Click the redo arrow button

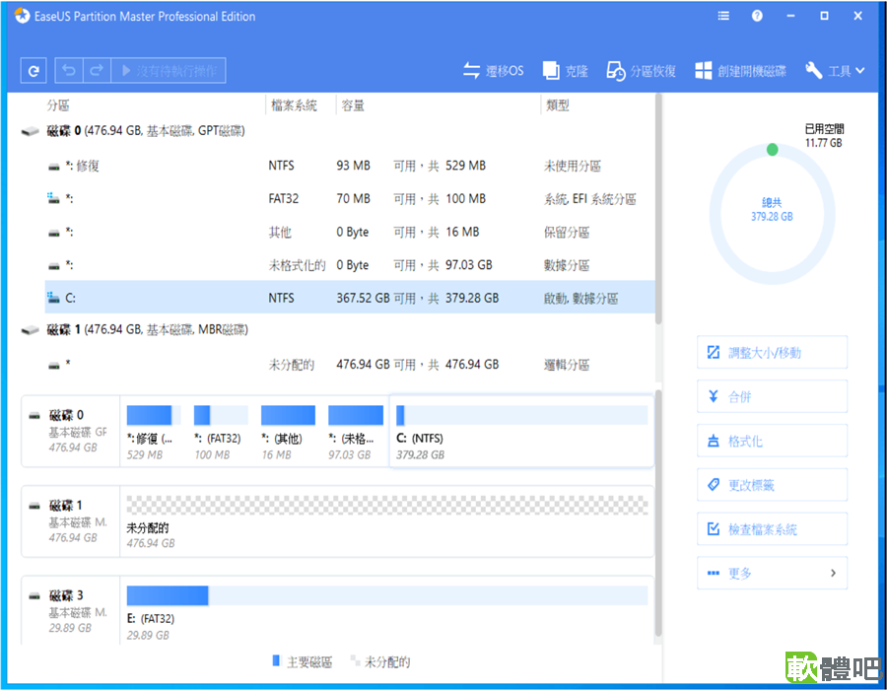coord(97,71)
